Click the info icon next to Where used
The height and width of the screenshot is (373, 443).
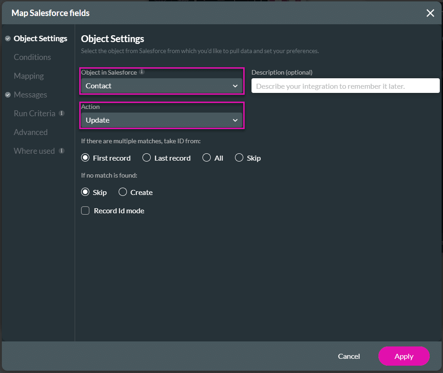(61, 151)
